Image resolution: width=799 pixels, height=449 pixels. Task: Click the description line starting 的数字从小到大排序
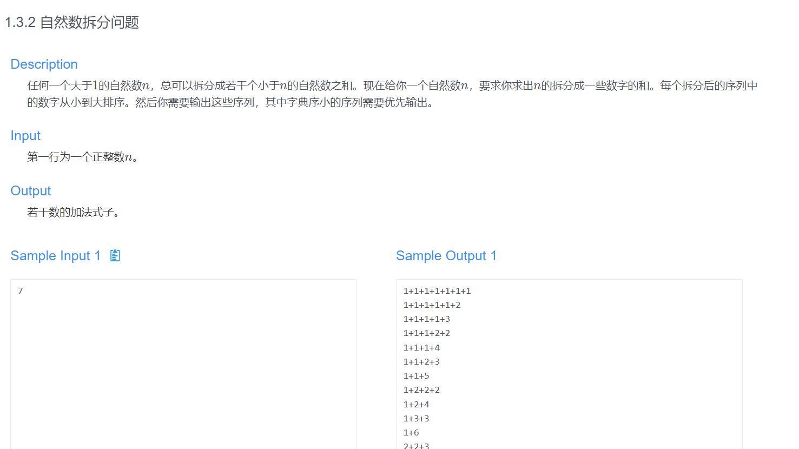coord(231,102)
